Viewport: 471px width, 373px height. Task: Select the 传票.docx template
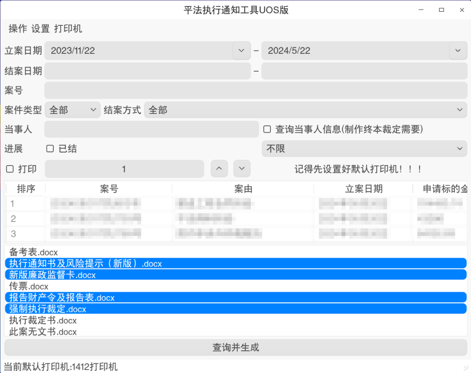[x=29, y=287]
